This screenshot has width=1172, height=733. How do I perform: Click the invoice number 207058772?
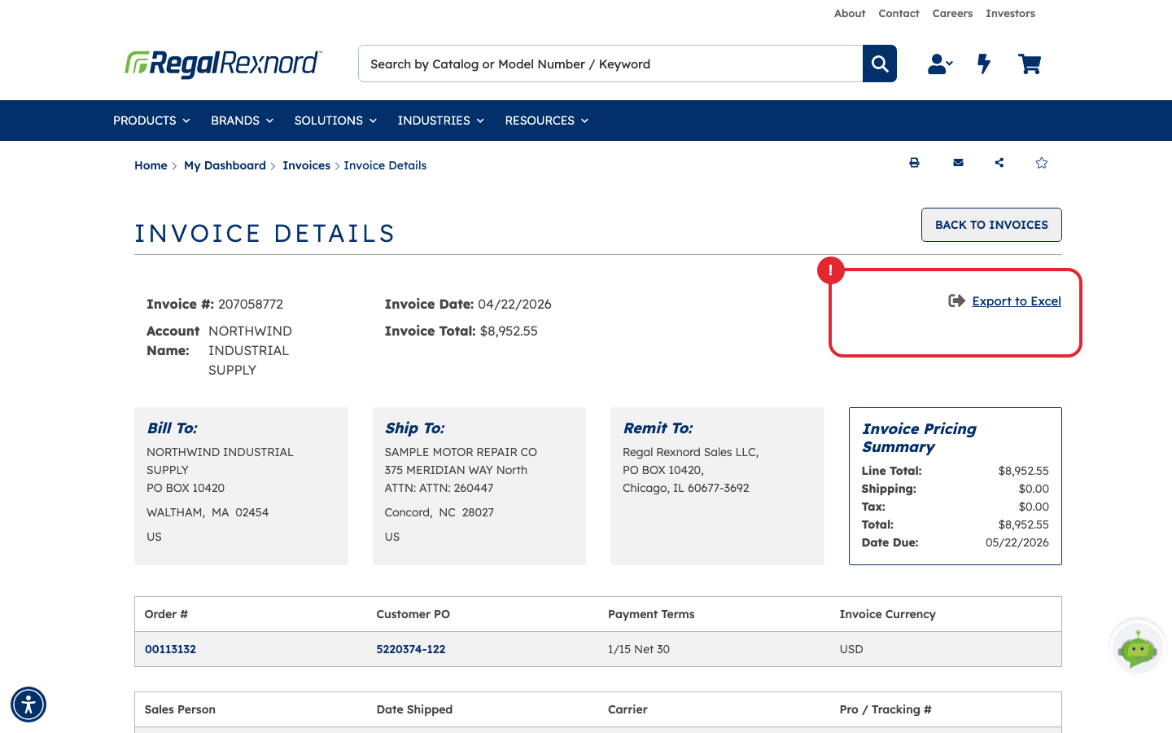click(x=251, y=304)
